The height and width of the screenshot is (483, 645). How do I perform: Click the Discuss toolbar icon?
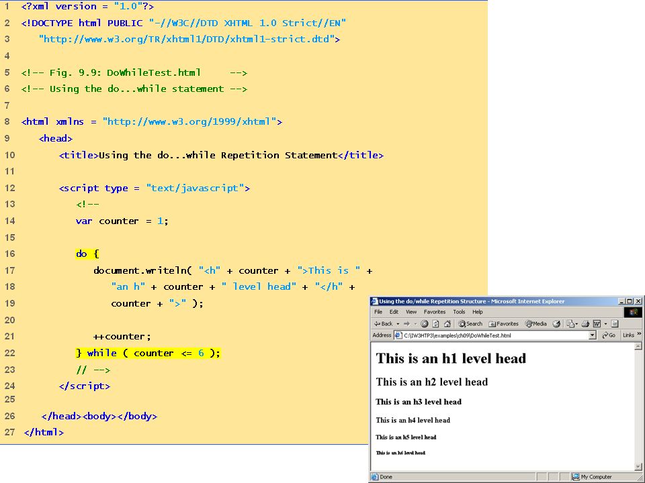point(615,323)
